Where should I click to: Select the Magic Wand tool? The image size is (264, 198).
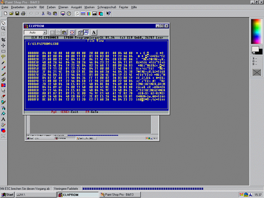(3, 62)
